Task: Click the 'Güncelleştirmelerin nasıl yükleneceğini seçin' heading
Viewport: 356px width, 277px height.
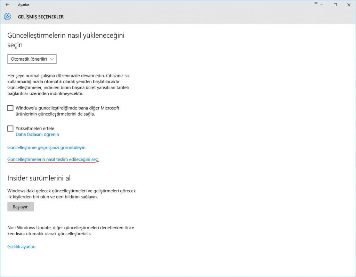Action: (66, 40)
